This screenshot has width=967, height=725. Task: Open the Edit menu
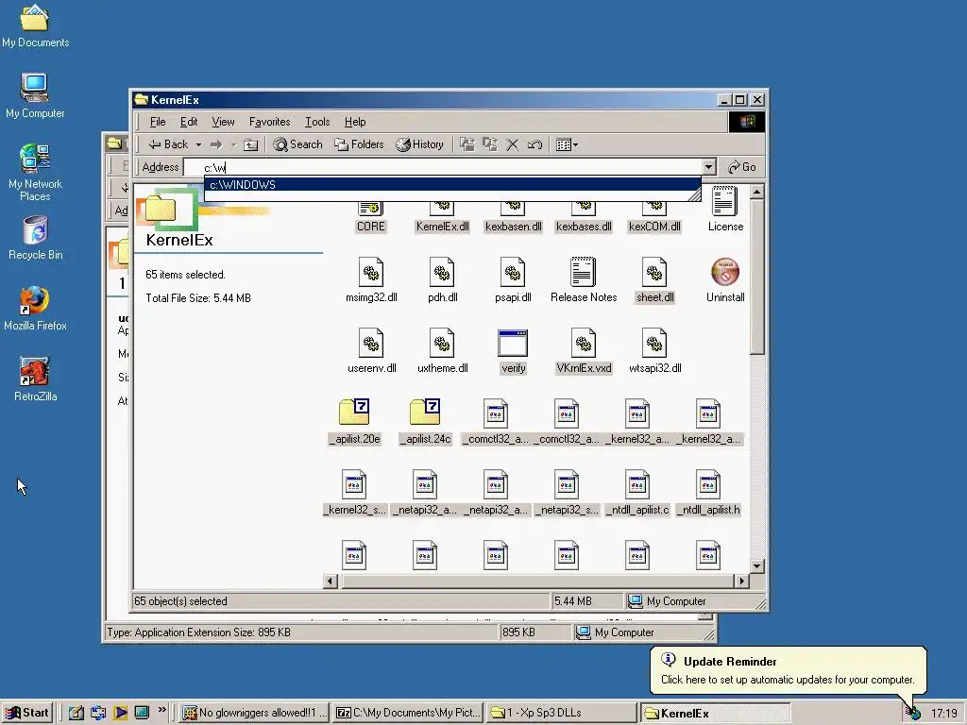click(189, 122)
